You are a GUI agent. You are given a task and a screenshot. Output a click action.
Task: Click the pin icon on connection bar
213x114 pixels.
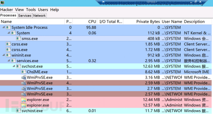(x=103, y=2)
